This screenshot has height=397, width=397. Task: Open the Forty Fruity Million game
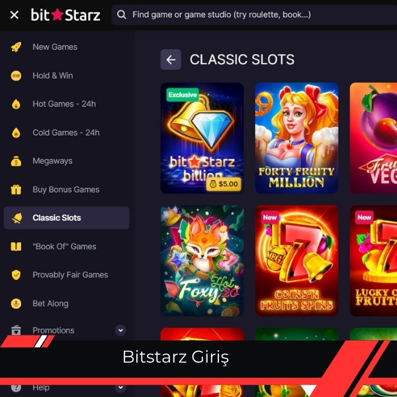click(296, 138)
